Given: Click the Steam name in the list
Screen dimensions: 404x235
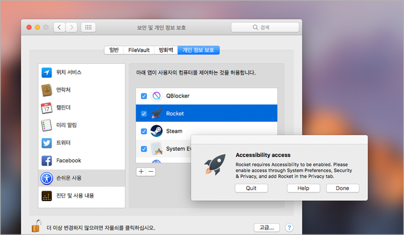Looking at the screenshot, I should pos(174,131).
